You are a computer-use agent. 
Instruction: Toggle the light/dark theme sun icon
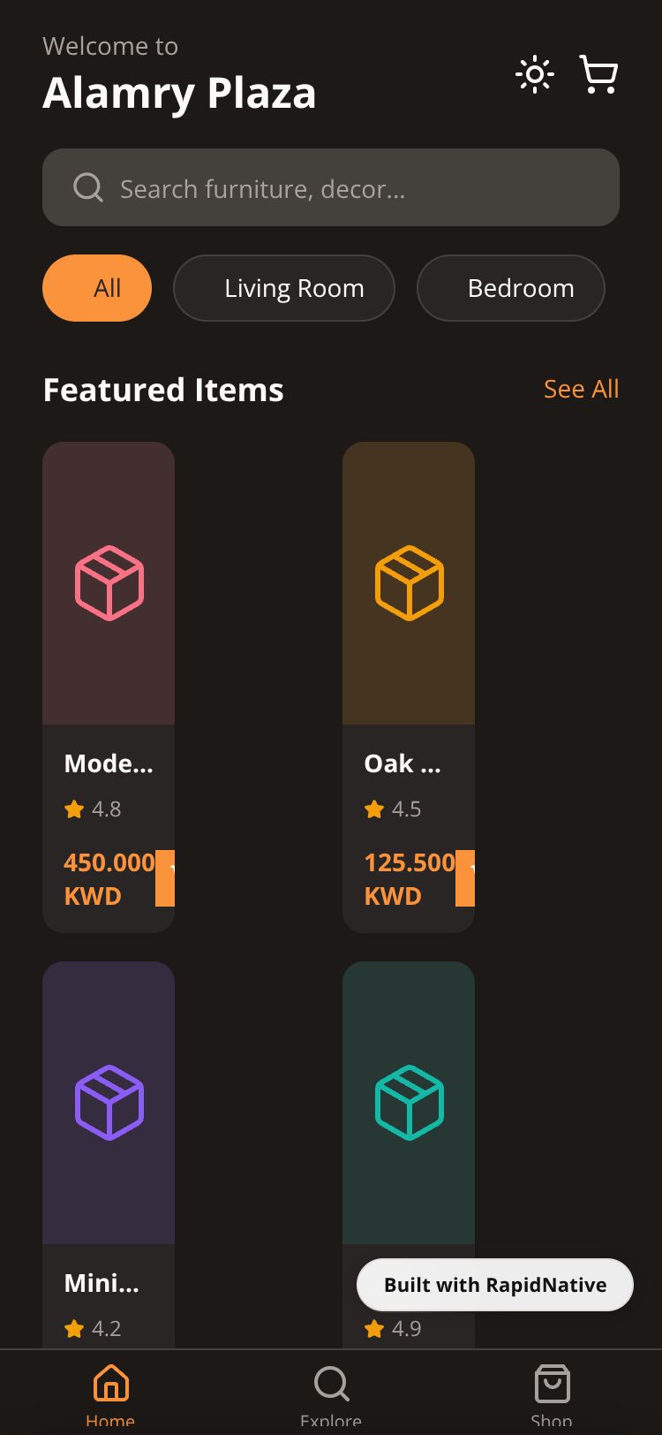[535, 75]
